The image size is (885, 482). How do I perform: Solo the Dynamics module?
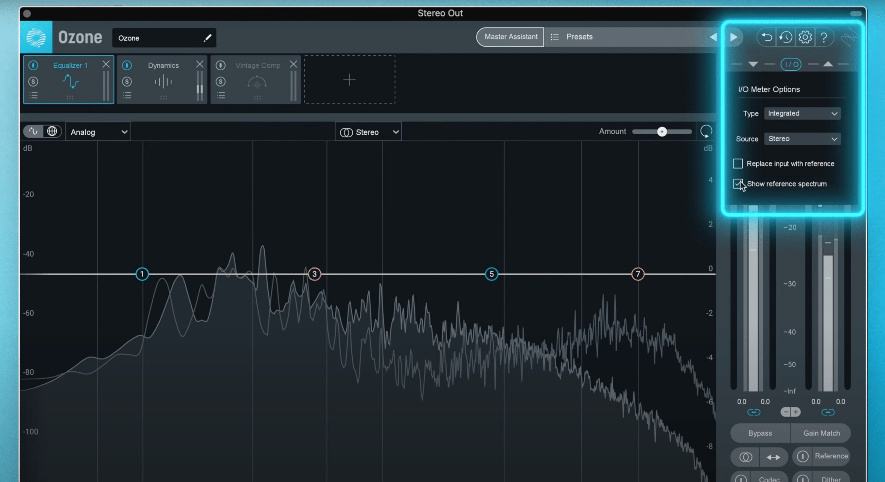pos(127,82)
